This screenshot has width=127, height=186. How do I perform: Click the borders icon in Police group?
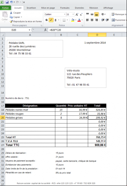pos(64,20)
